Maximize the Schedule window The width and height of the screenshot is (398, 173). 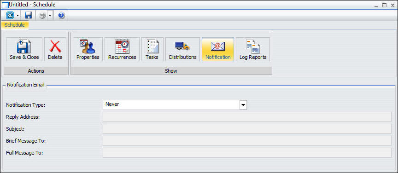[x=384, y=5]
